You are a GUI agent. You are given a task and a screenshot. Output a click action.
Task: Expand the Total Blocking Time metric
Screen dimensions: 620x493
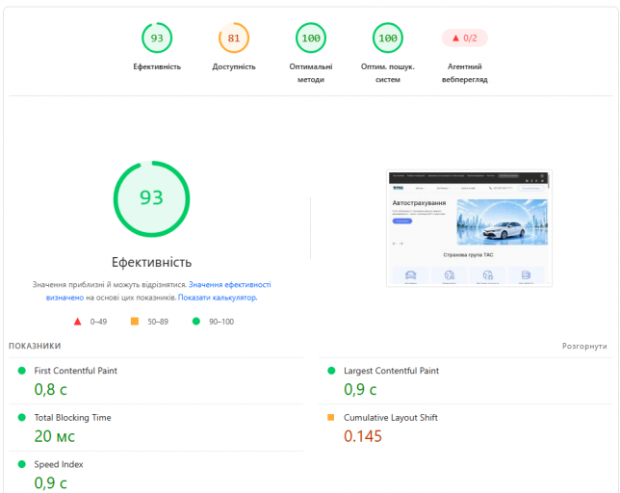tap(156, 428)
